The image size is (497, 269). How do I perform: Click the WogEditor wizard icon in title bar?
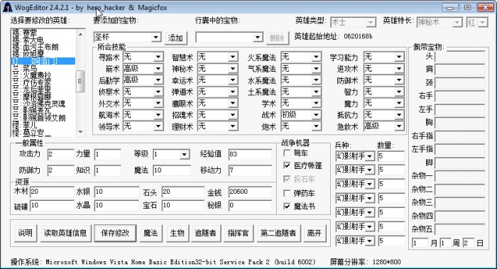[7, 7]
